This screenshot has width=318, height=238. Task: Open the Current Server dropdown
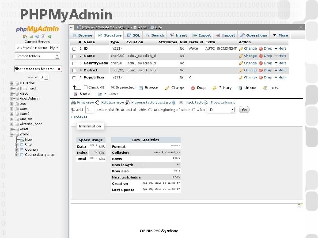[x=37, y=48]
